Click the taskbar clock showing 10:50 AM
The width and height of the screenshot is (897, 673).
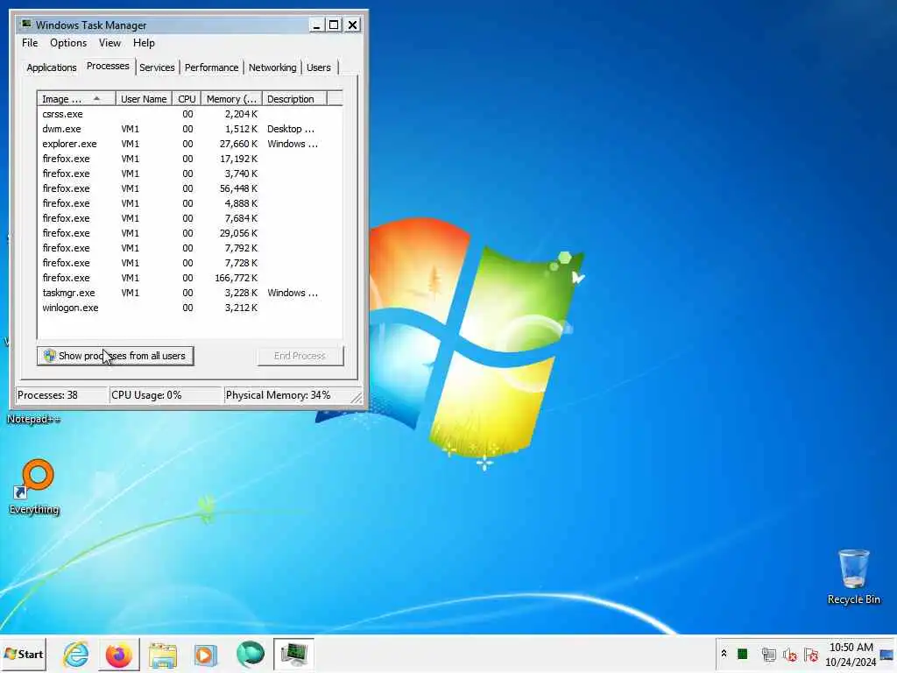pyautogui.click(x=850, y=654)
